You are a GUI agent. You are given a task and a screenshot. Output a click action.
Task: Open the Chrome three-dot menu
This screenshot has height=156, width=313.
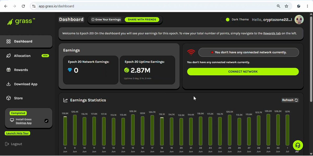[307, 6]
